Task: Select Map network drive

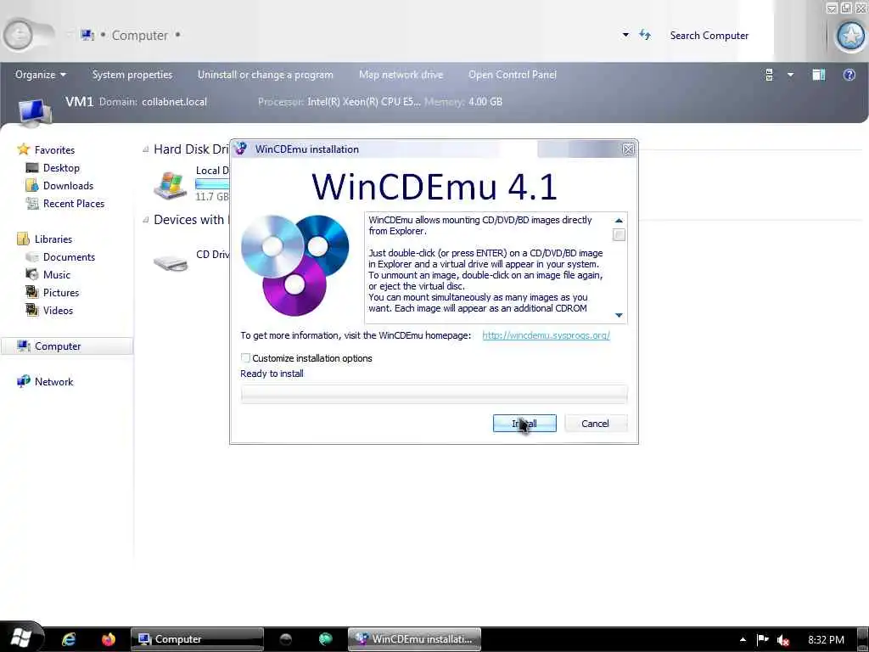Action: coord(401,75)
